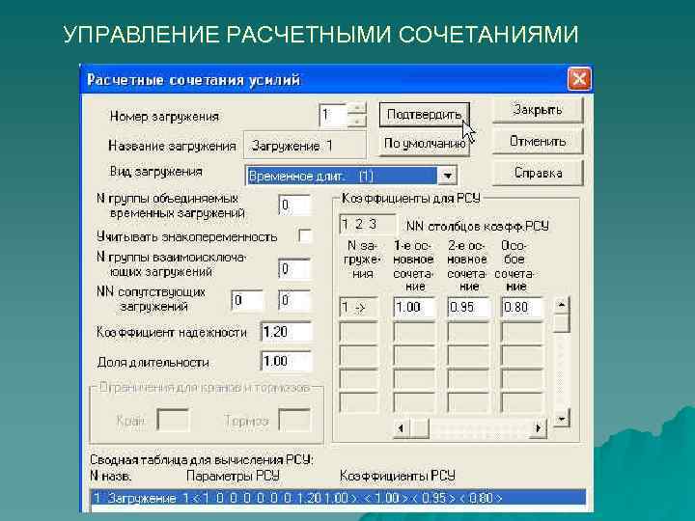
Task: Click horizontal scrollbar left arrow under coefficients
Action: (402, 428)
